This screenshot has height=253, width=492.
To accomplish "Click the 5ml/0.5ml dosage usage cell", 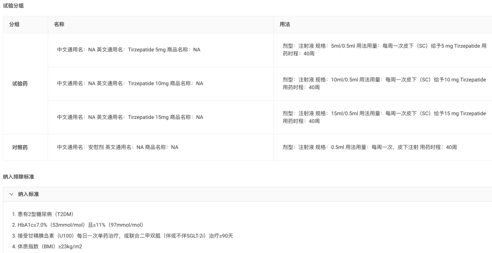I will [383, 50].
